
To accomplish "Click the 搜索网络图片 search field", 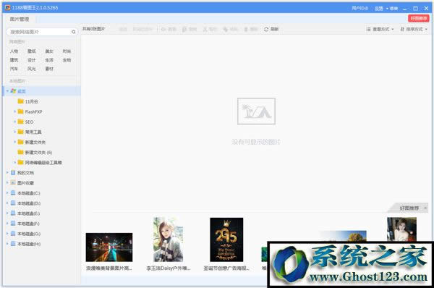I will pyautogui.click(x=40, y=32).
